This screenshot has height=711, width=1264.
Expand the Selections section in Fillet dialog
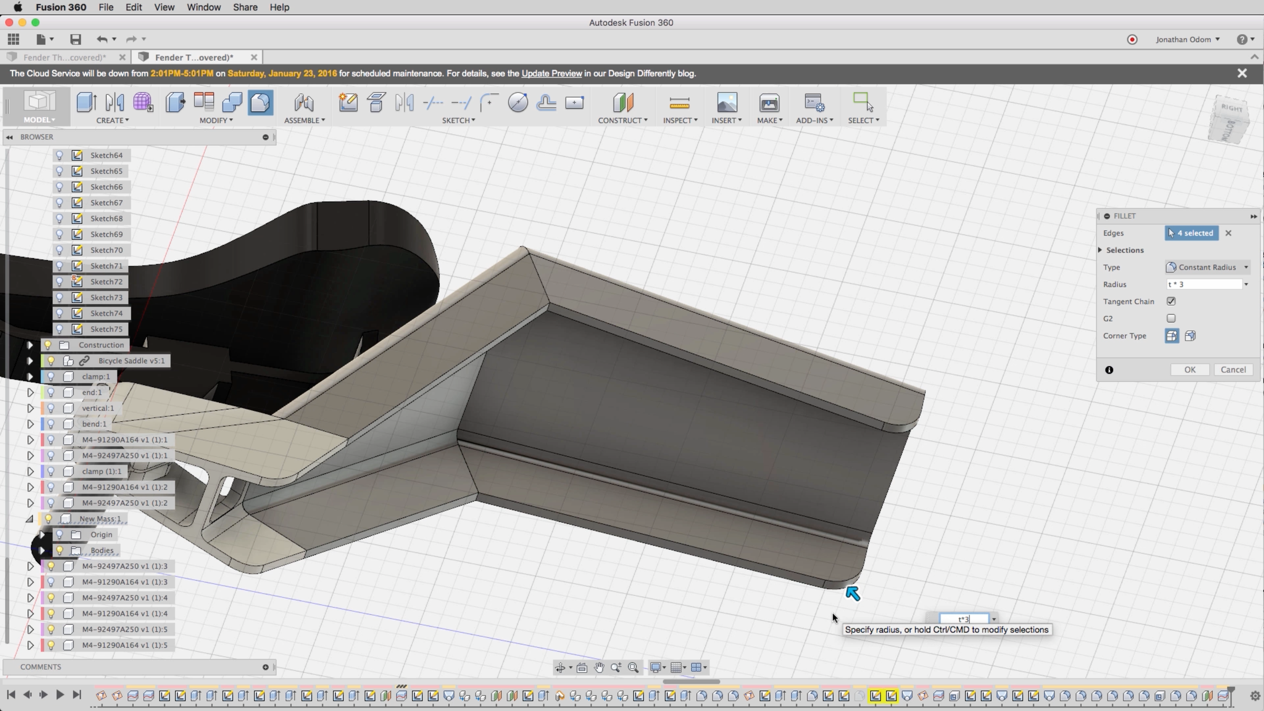click(1101, 250)
